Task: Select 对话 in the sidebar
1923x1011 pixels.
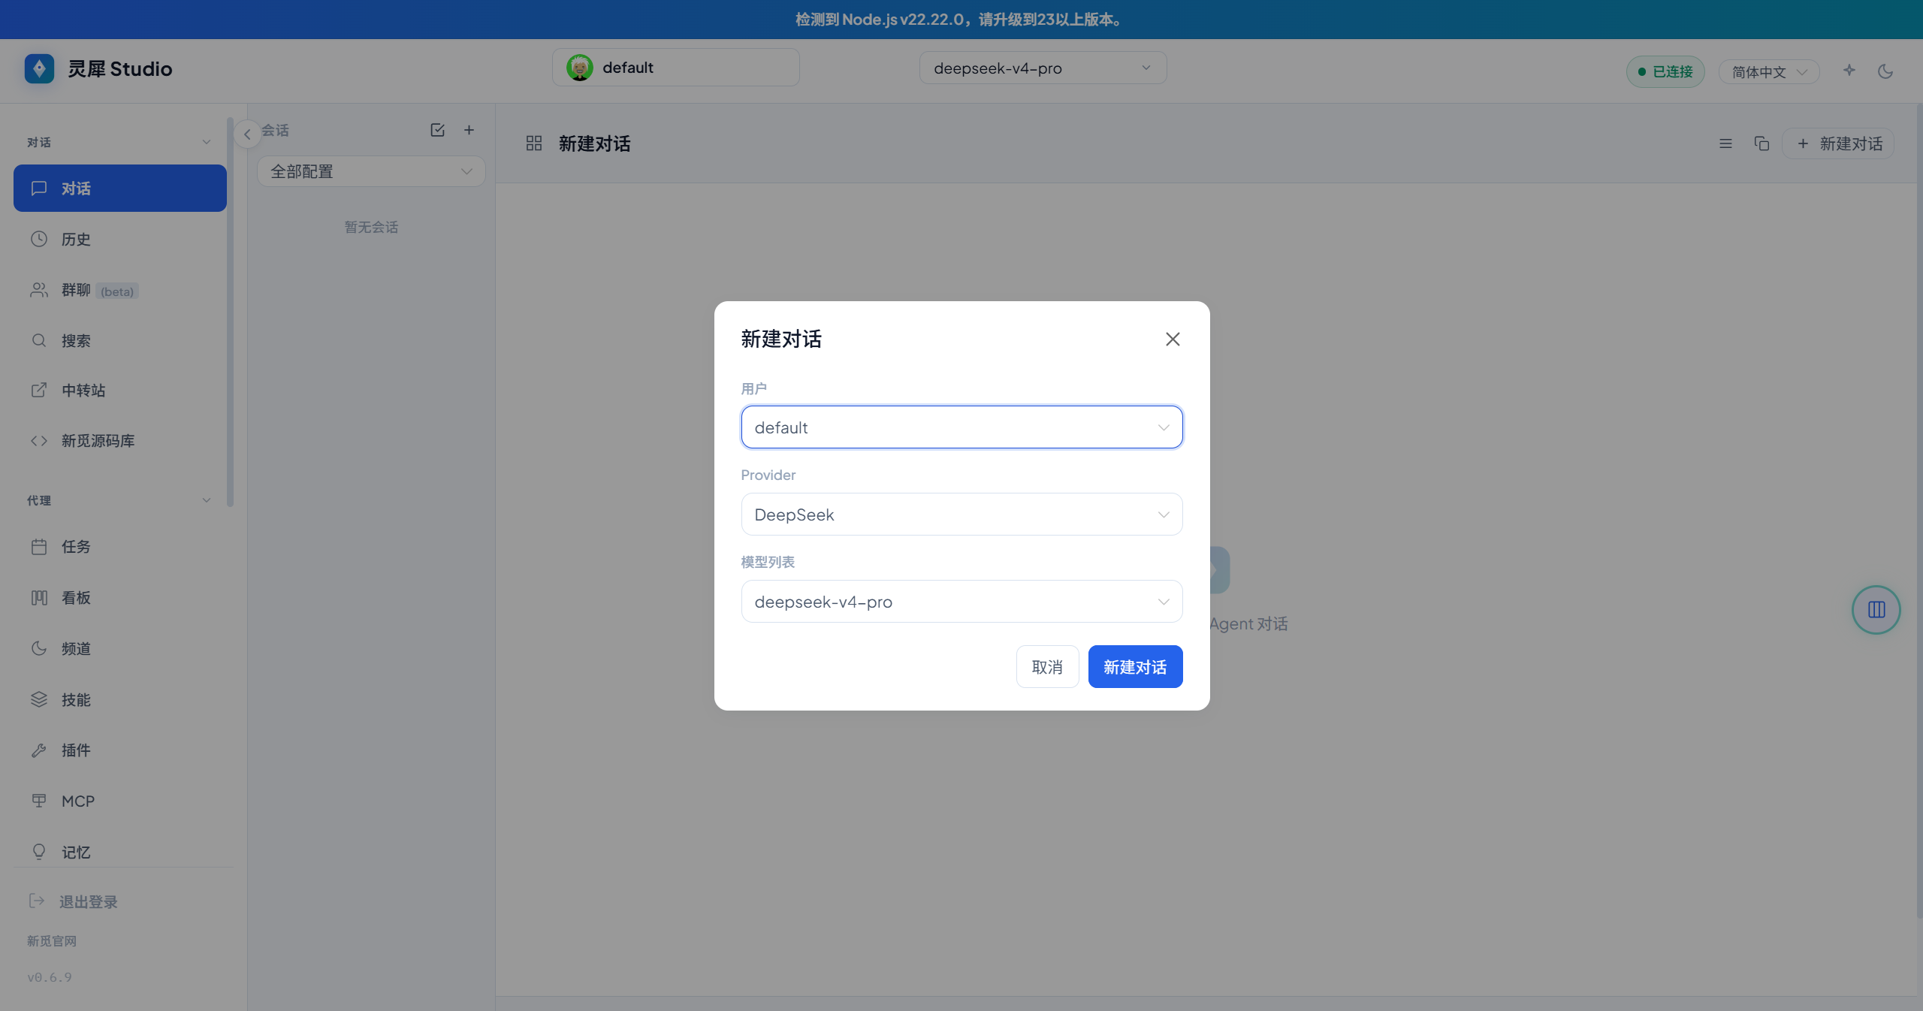Action: (120, 189)
